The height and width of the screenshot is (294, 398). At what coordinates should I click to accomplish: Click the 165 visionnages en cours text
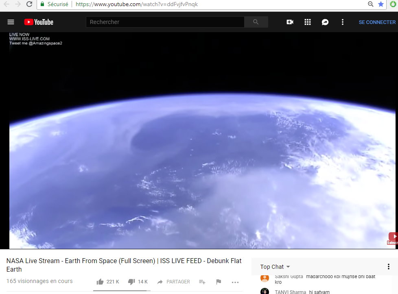[x=39, y=281]
